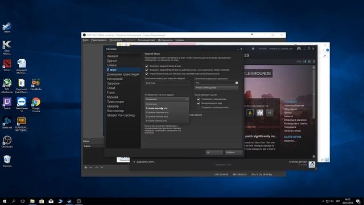Toggle the desktop game theatre VR checkbox
The height and width of the screenshot is (205, 364).
(147, 73)
